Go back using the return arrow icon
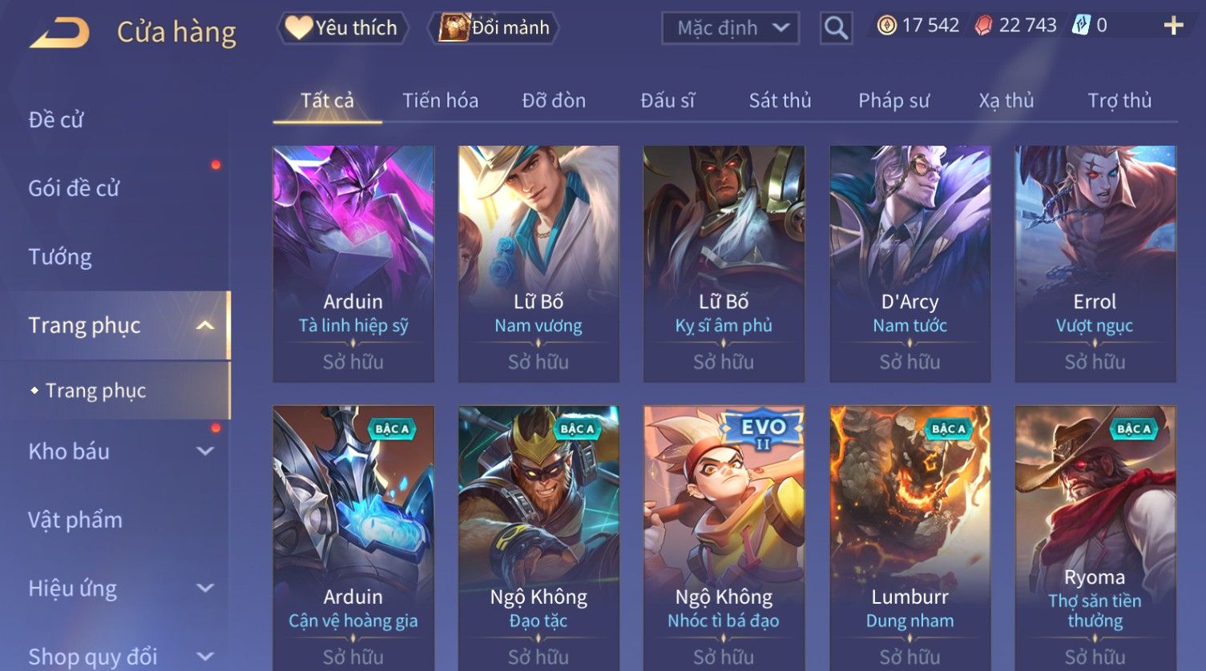 [x=58, y=32]
